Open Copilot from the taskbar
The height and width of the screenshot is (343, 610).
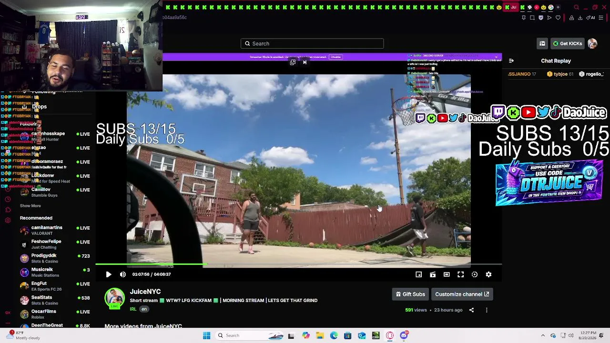[x=306, y=335]
